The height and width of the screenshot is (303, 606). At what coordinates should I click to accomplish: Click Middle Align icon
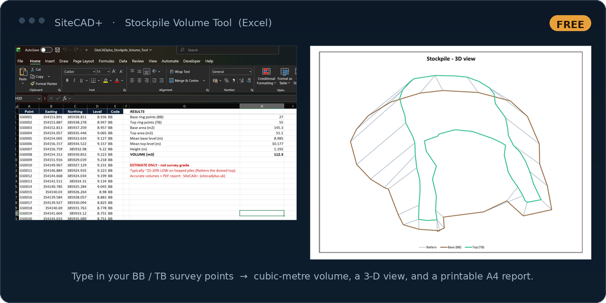coord(139,72)
